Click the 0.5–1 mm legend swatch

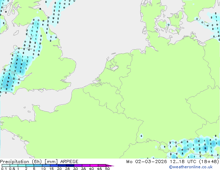14,165
